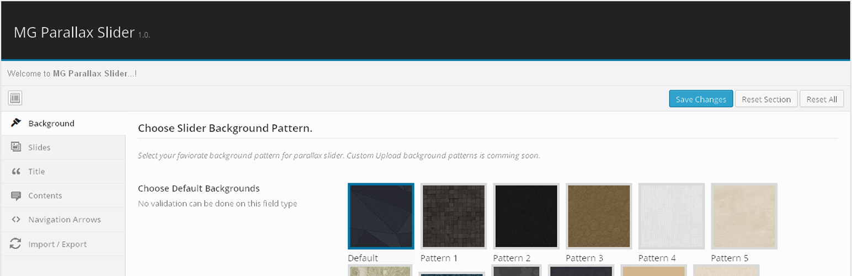Click the hammer icon beside Background
Image resolution: width=852 pixels, height=276 pixels.
(16, 123)
